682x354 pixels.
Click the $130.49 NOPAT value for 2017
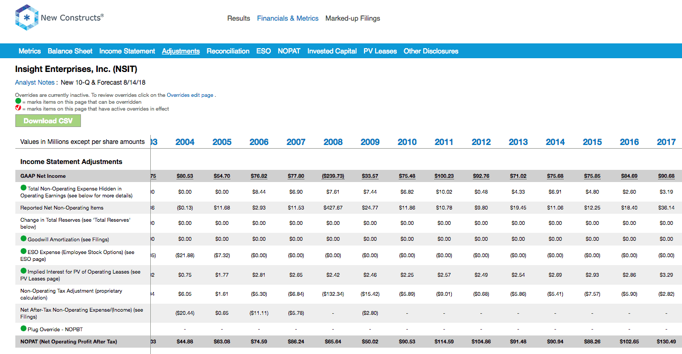(666, 342)
